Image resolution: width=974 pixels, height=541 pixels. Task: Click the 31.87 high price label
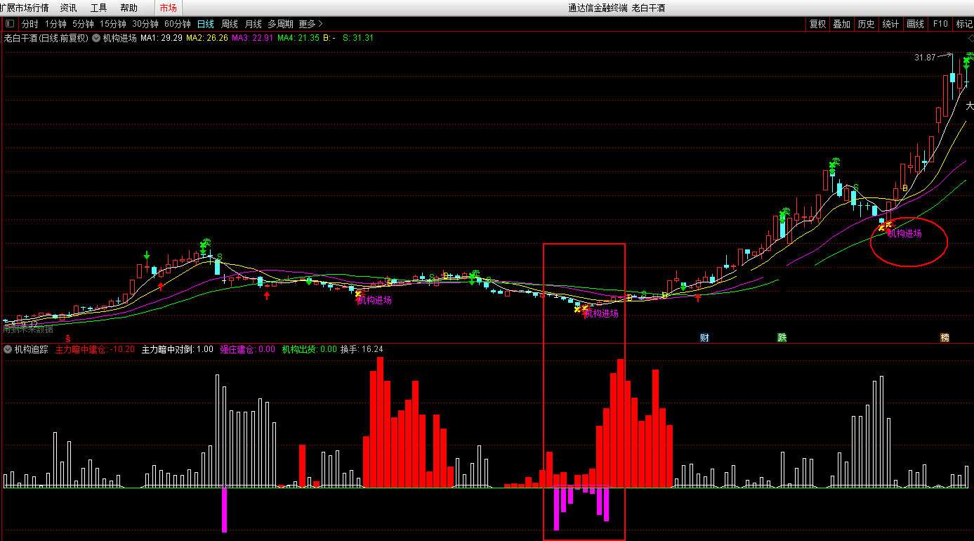point(925,58)
